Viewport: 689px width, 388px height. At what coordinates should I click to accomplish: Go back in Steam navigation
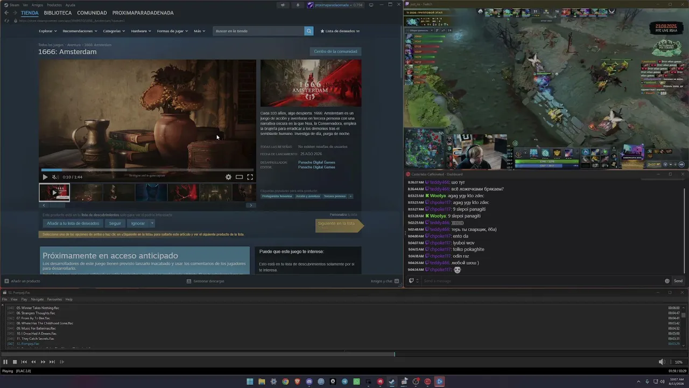pyautogui.click(x=6, y=13)
